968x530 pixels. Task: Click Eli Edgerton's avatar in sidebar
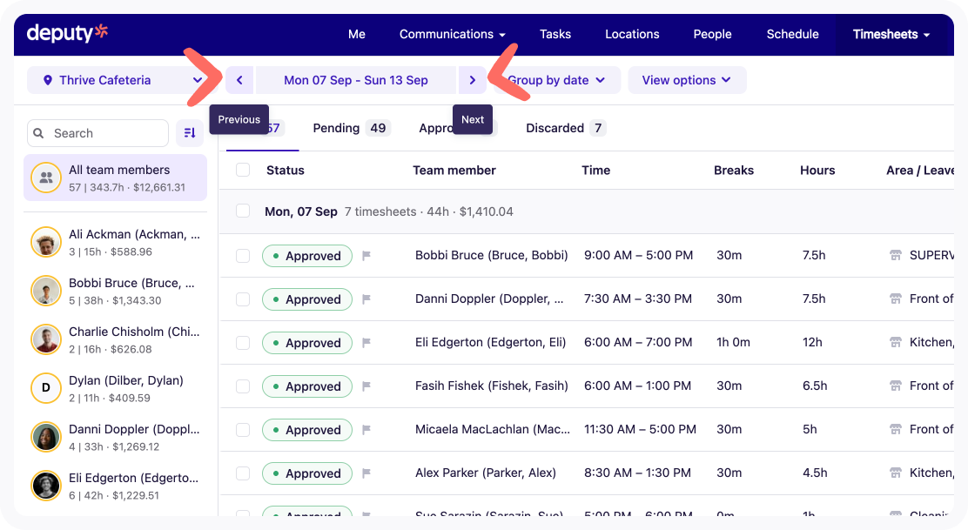(x=46, y=486)
